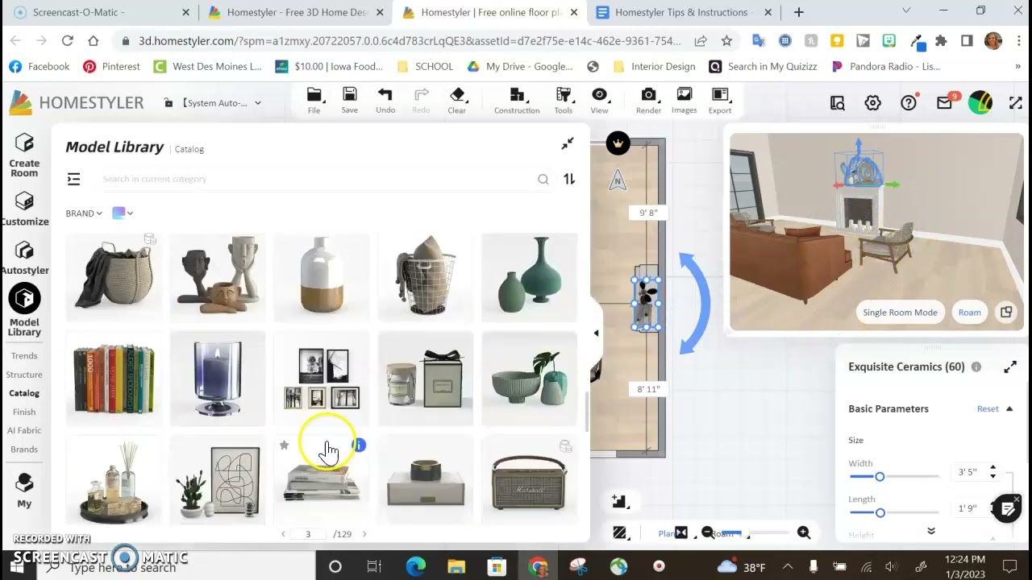Toggle Single Room Mode
The height and width of the screenshot is (580, 1032).
coord(900,313)
